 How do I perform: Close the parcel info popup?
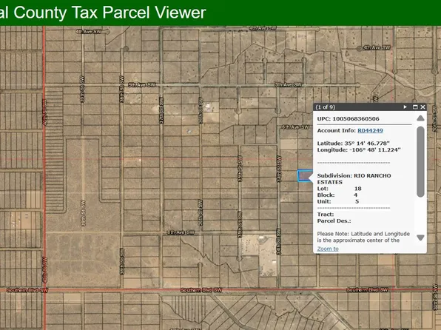tap(423, 107)
